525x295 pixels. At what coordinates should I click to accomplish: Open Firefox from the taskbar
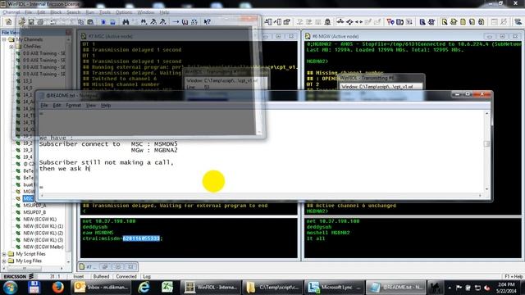57,288
